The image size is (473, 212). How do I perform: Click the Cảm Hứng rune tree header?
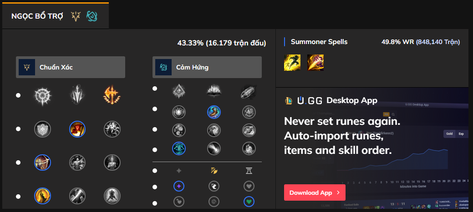tap(207, 67)
